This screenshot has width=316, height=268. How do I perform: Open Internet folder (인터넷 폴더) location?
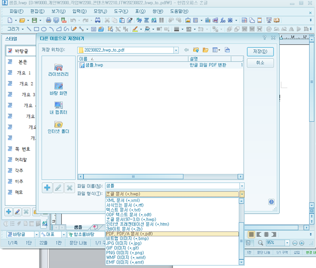pyautogui.click(x=58, y=127)
